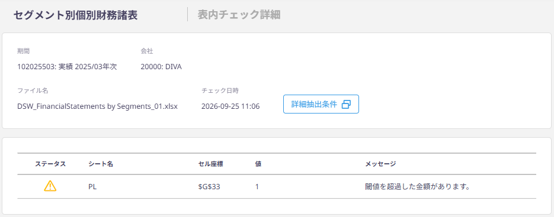Click the value 1 in the table row
The height and width of the screenshot is (217, 554).
[257, 187]
